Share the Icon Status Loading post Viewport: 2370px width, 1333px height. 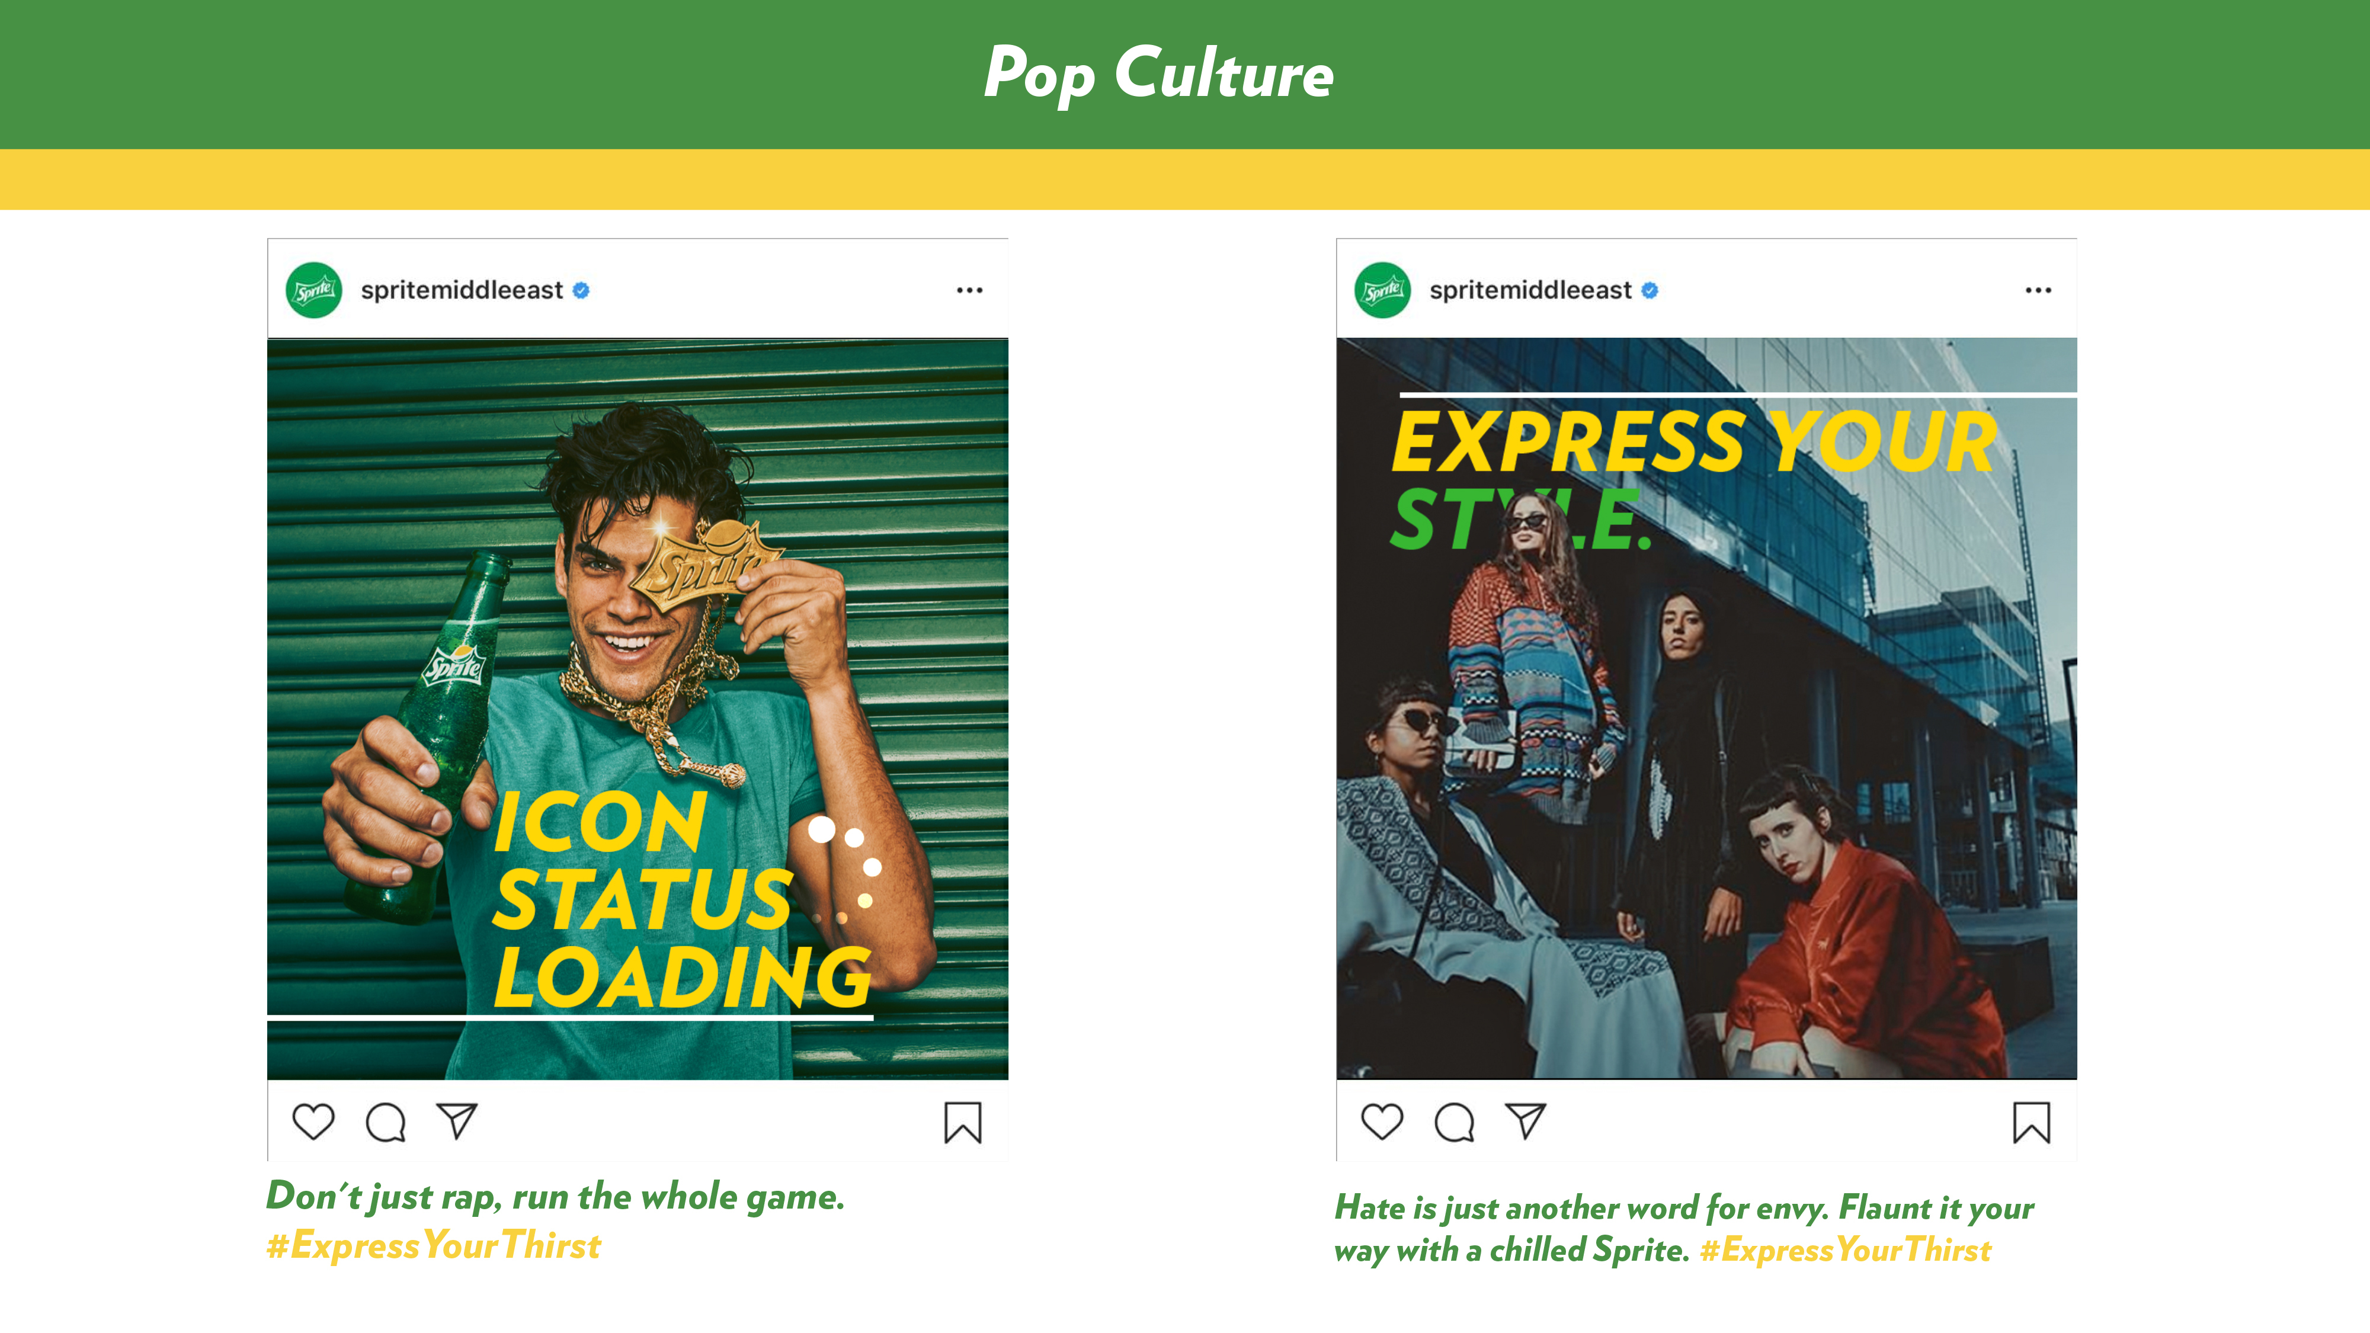(457, 1120)
